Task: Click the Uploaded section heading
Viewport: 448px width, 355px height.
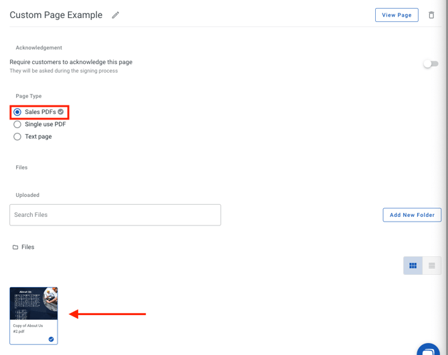Action: 27,196
